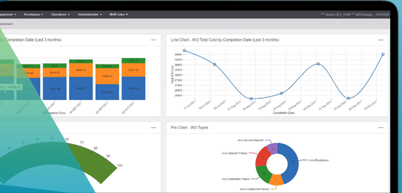
Task: Click the 'mvw Component Failure' pie label
Action: (254, 189)
